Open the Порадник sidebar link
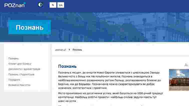The width and height of the screenshot is (189, 106). tap(14, 80)
